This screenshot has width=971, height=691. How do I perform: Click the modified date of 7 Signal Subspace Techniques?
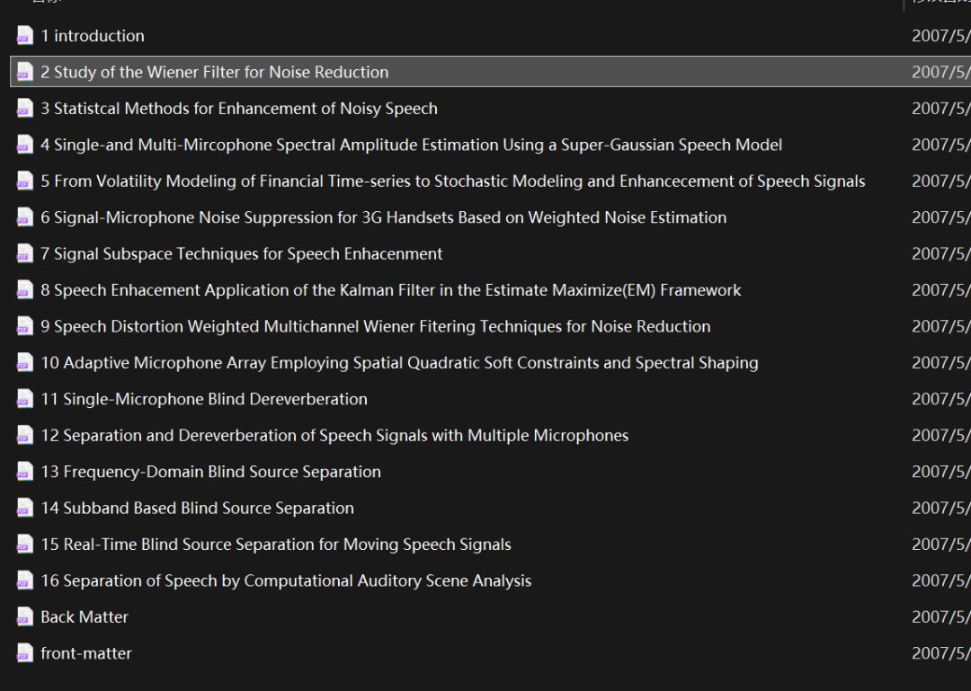pyautogui.click(x=941, y=254)
